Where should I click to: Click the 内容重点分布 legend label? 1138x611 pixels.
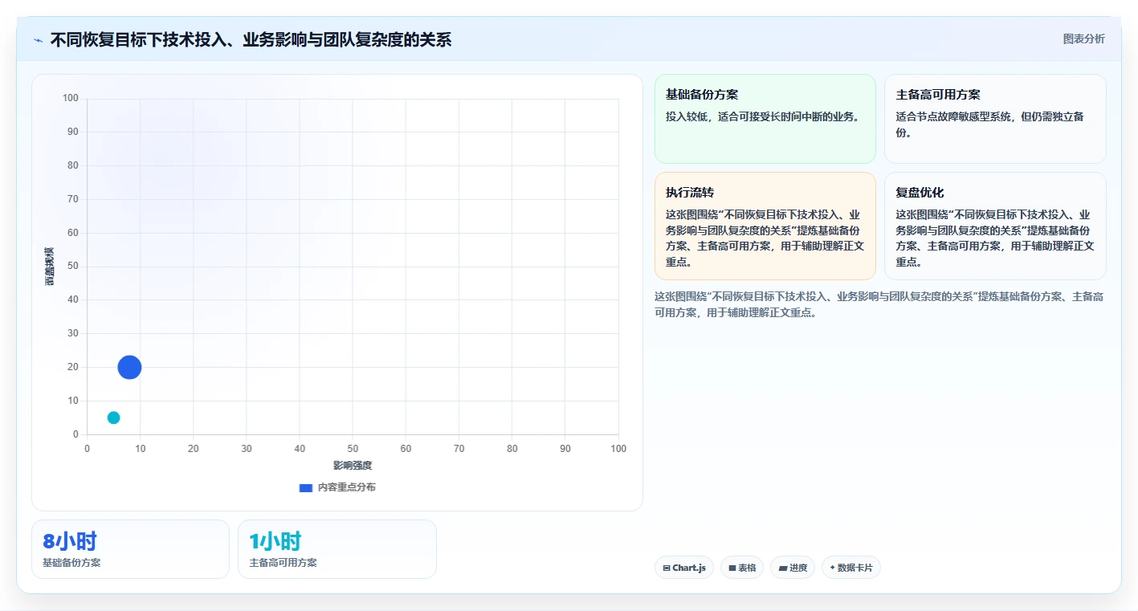pos(346,487)
